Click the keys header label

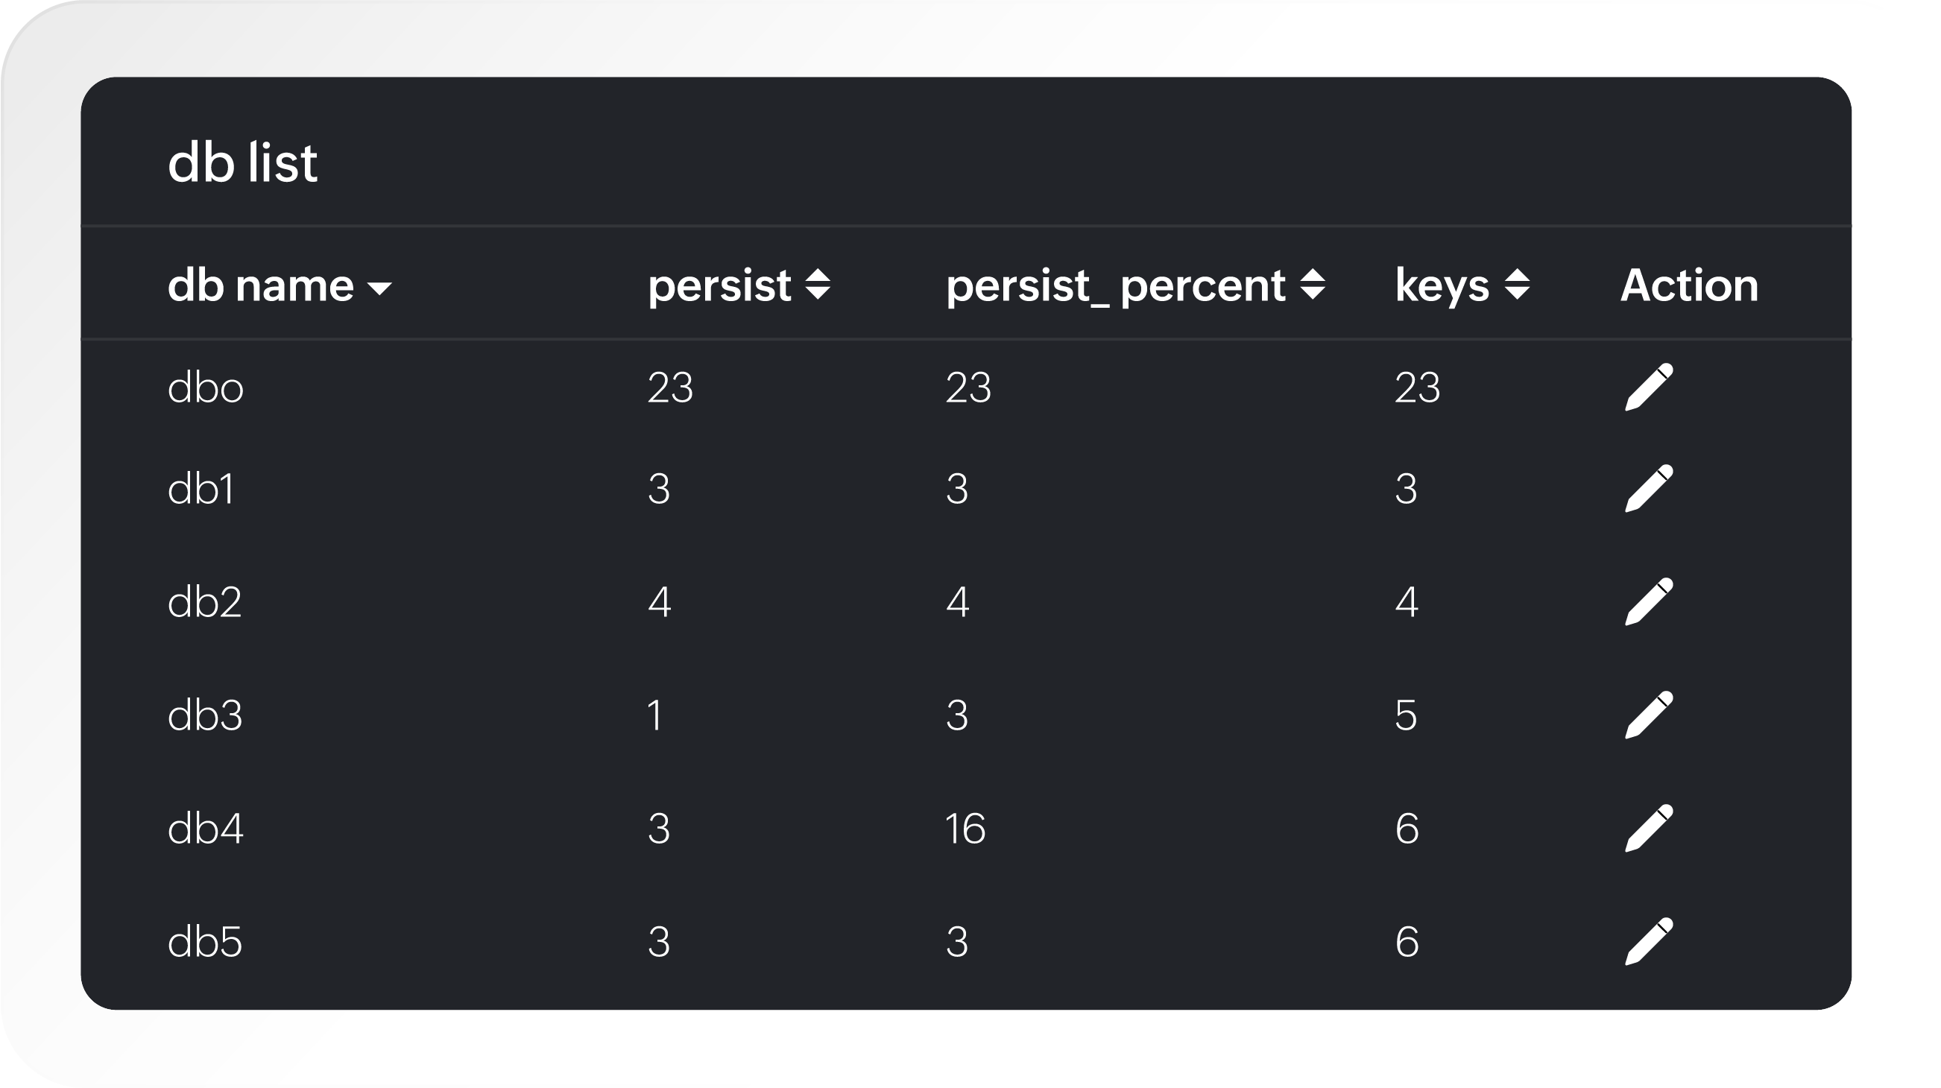(x=1442, y=285)
